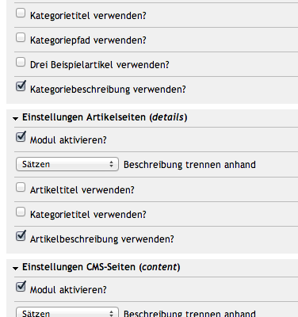Check Kategorietitel verwenden in the details section
Screen dimensions: 298x317
coord(21,212)
